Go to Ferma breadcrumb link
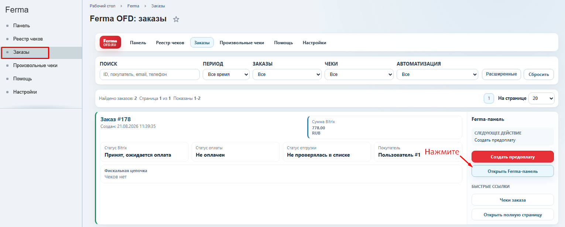 [x=133, y=6]
